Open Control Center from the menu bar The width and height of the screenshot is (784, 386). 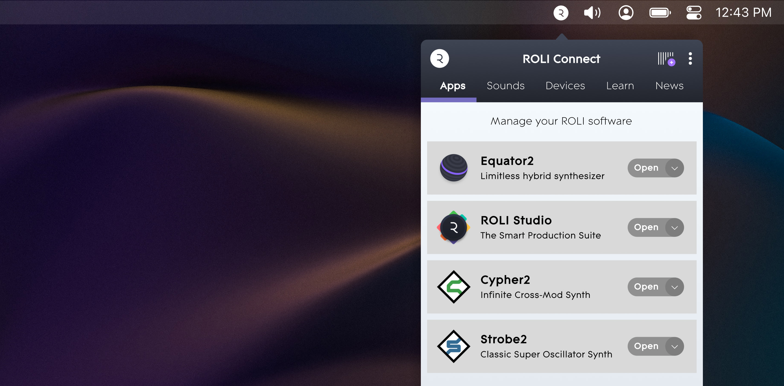click(694, 12)
